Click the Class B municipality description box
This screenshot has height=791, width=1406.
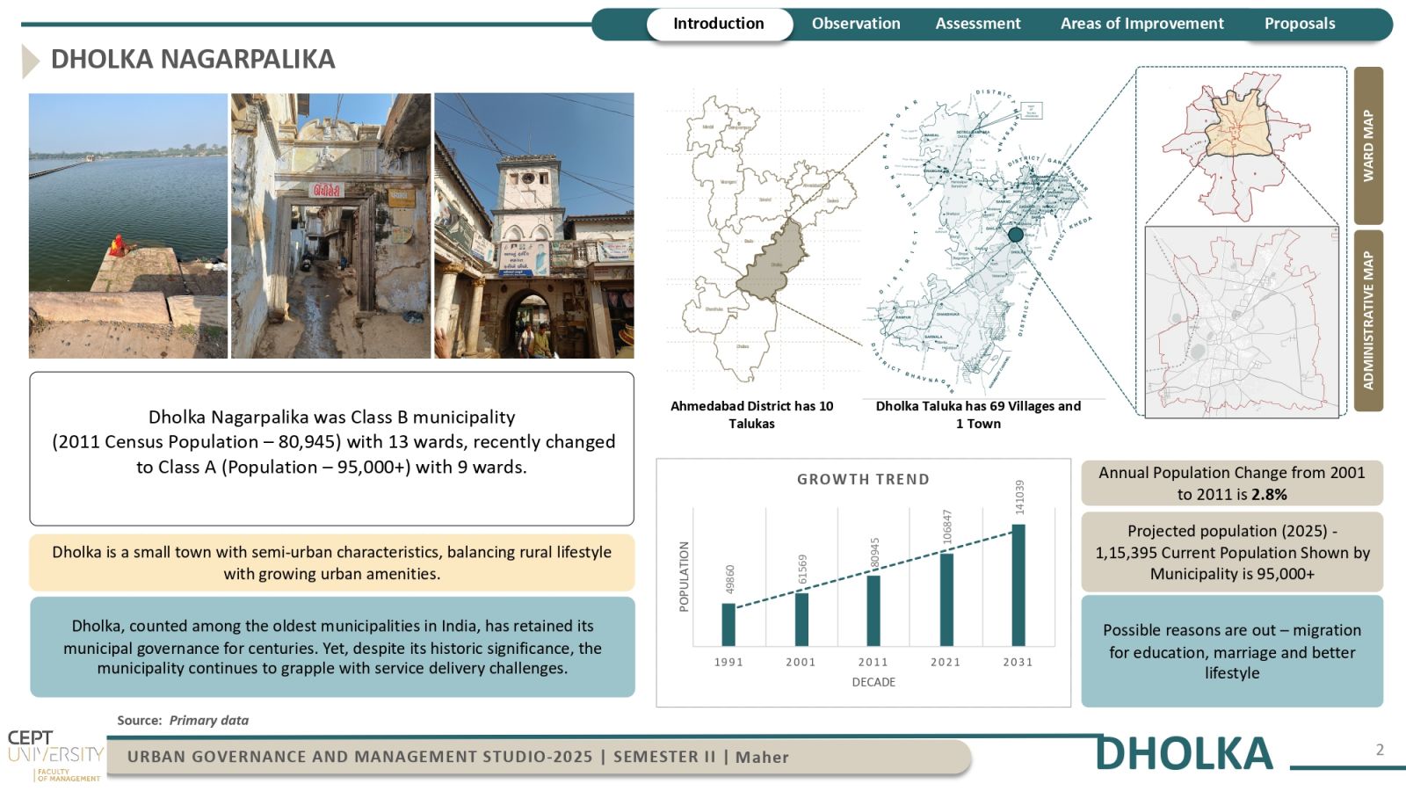(x=331, y=448)
